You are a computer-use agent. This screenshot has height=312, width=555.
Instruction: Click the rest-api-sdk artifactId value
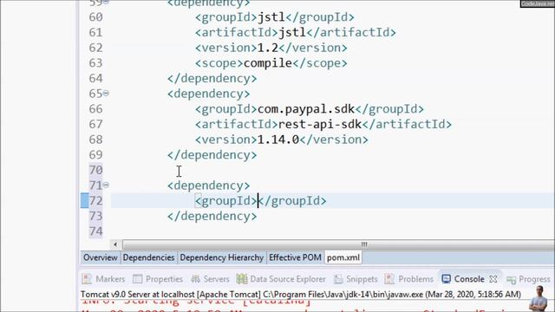point(320,124)
